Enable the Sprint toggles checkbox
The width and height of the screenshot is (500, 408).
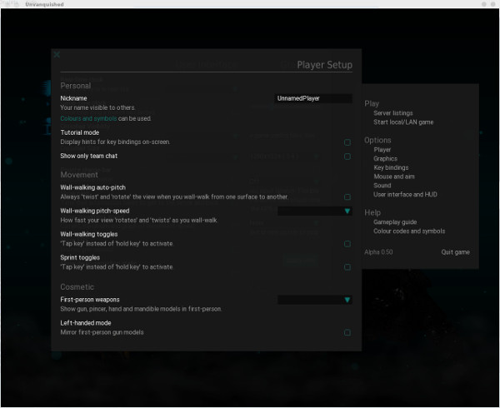click(x=347, y=267)
